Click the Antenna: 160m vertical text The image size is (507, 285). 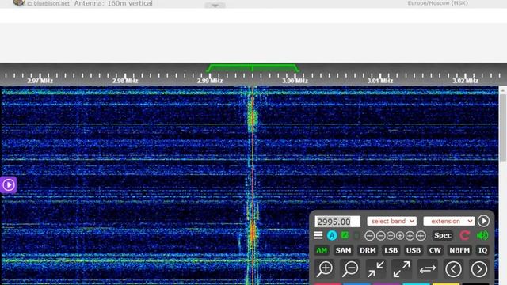[x=113, y=3]
